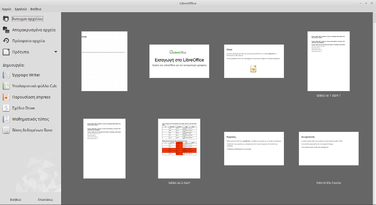Click the Calc spreadsheet icon

tap(6, 86)
